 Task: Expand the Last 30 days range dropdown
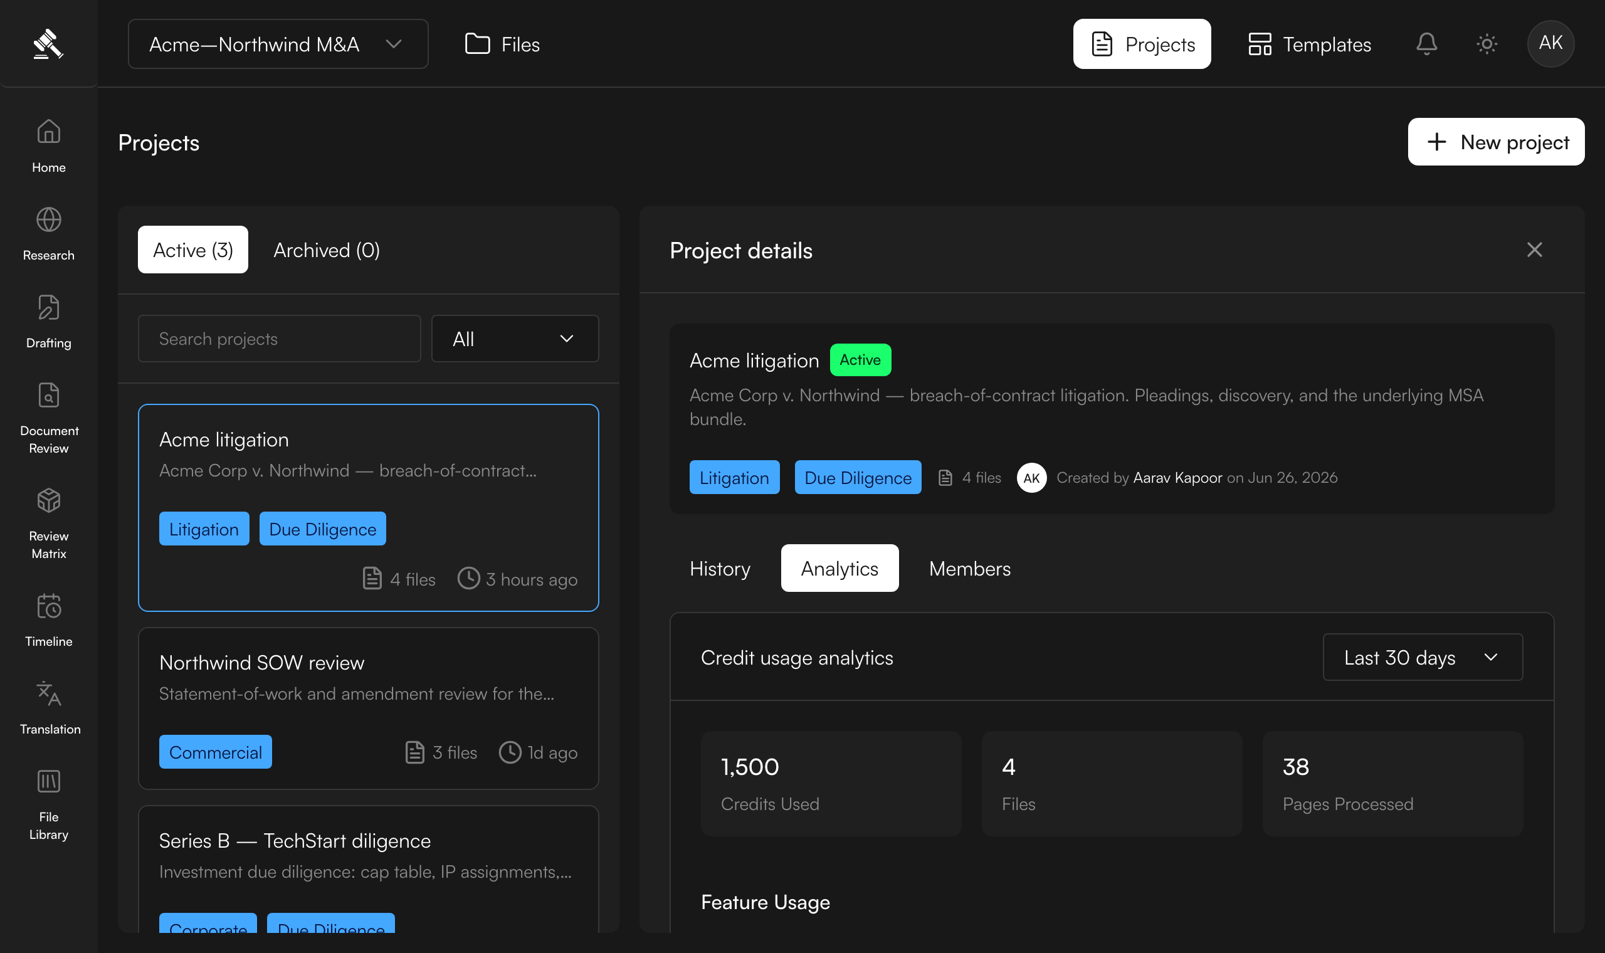1423,658
